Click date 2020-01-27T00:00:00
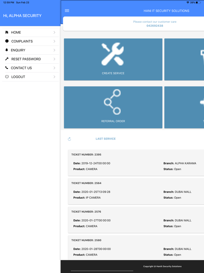 96,220
